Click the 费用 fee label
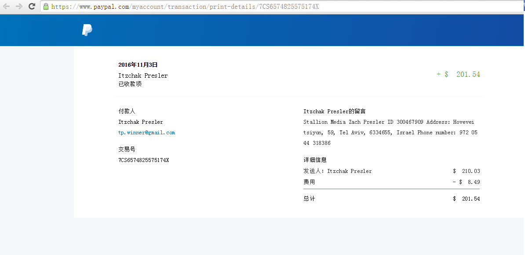Image resolution: width=525 pixels, height=255 pixels. (x=309, y=182)
